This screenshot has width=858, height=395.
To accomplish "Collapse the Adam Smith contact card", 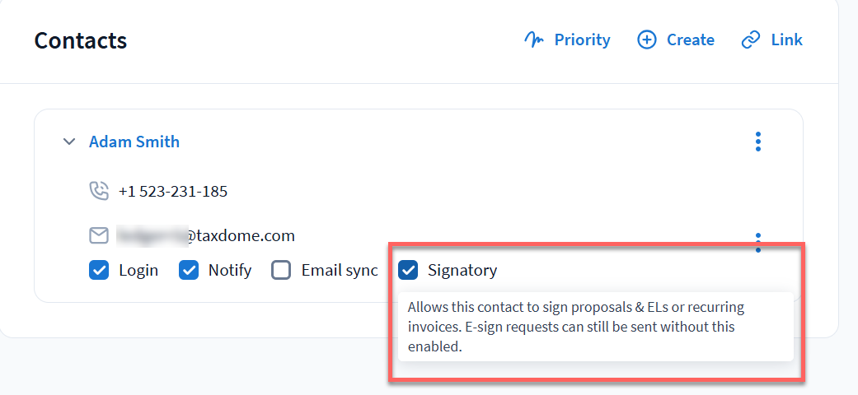I will click(x=69, y=142).
